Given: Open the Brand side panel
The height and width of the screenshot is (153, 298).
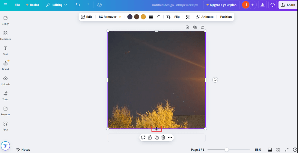Looking at the screenshot, I should pyautogui.click(x=5, y=66).
